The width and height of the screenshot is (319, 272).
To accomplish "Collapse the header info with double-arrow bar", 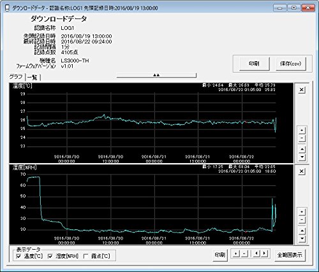I will coord(156,75).
